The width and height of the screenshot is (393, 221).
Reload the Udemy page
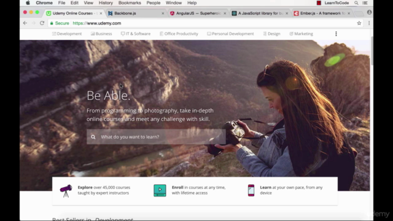pos(42,23)
